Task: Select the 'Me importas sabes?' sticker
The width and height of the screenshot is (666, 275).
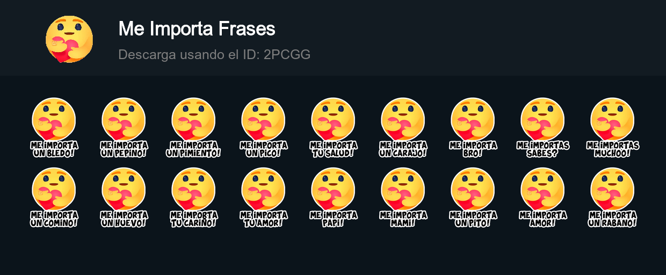Action: (542, 128)
